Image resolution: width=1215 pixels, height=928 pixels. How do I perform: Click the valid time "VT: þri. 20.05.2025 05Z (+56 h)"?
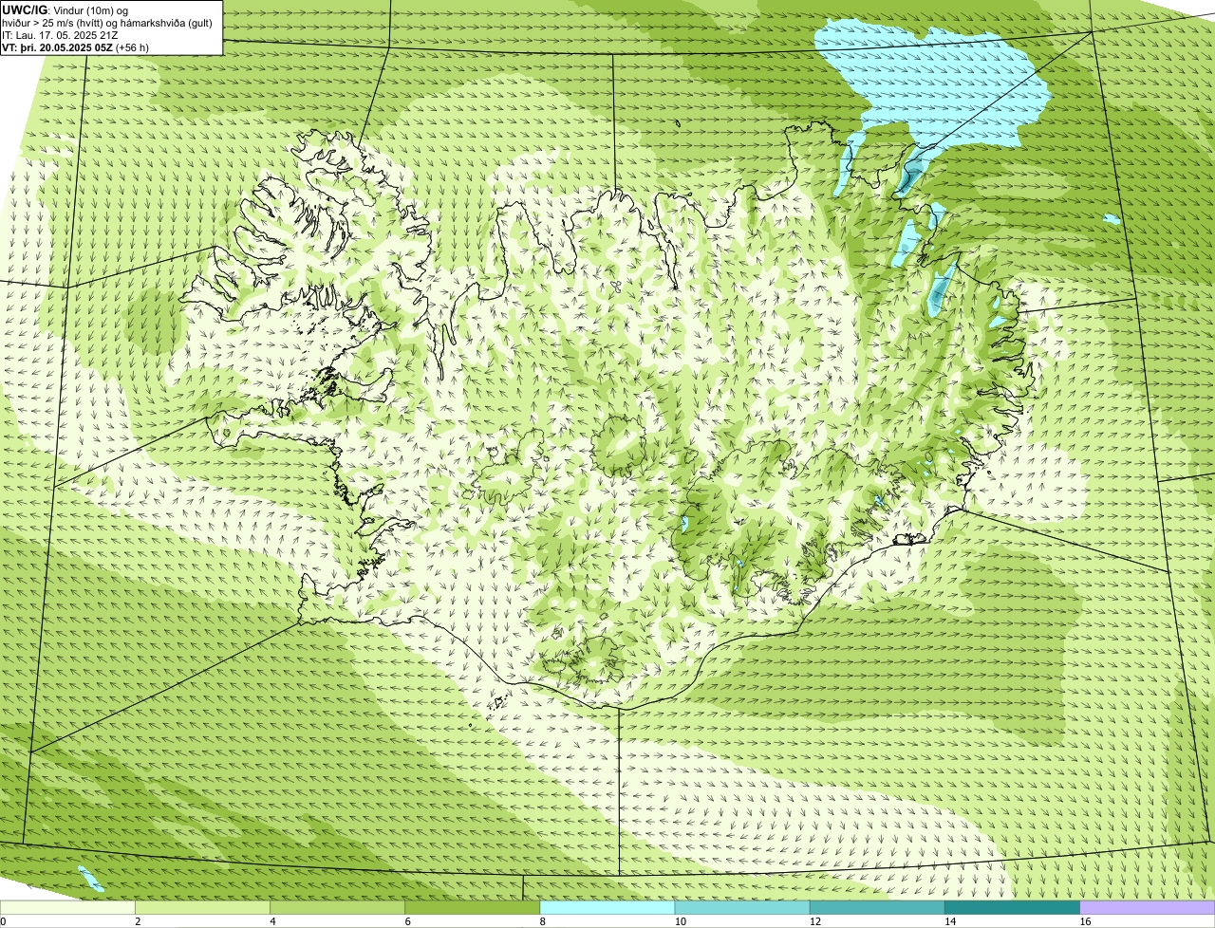click(76, 46)
